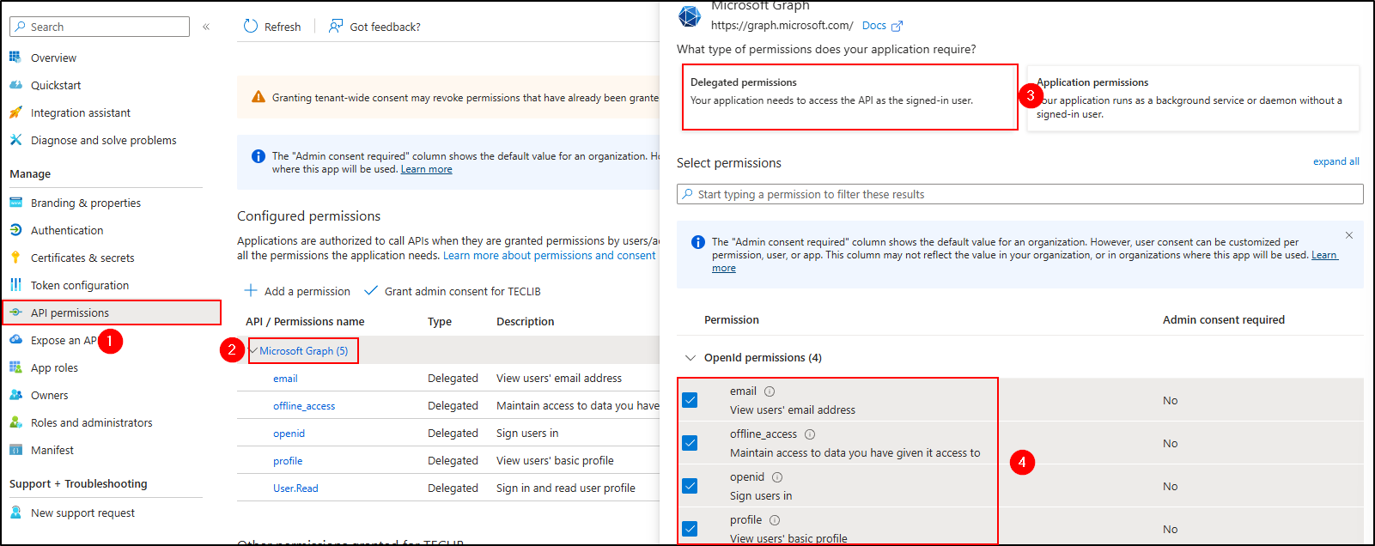The width and height of the screenshot is (1375, 546).
Task: Uncheck the email permission checkbox
Action: (690, 400)
